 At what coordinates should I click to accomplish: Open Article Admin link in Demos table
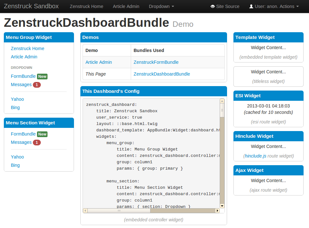coord(99,62)
